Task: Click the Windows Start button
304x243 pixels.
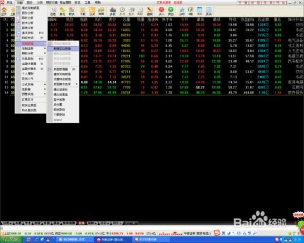Action: pos(11,239)
